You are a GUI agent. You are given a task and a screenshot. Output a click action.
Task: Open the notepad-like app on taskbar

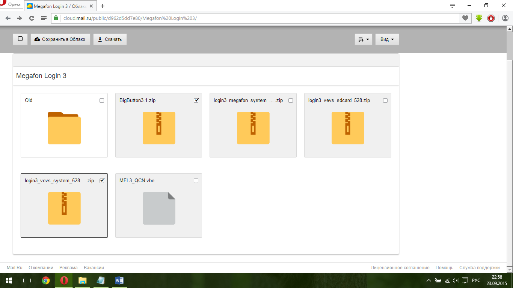tap(101, 280)
